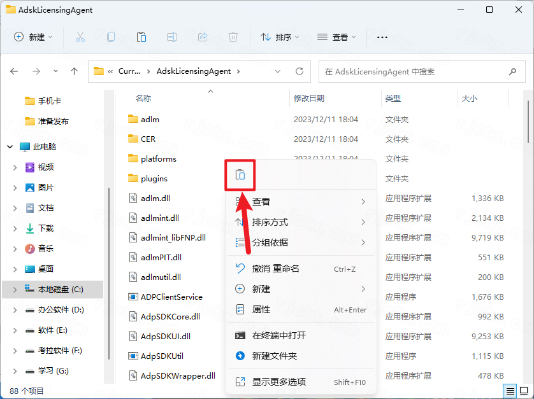Select 属性 in the context menu
This screenshot has height=399, width=534.
(261, 309)
